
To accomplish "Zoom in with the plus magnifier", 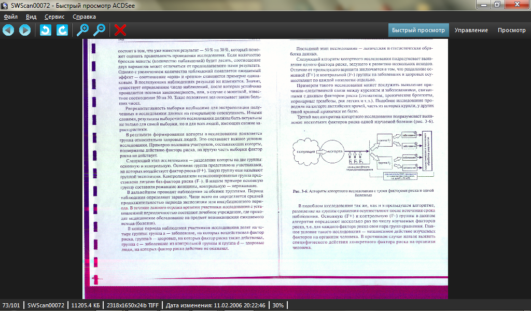I will pos(82,30).
